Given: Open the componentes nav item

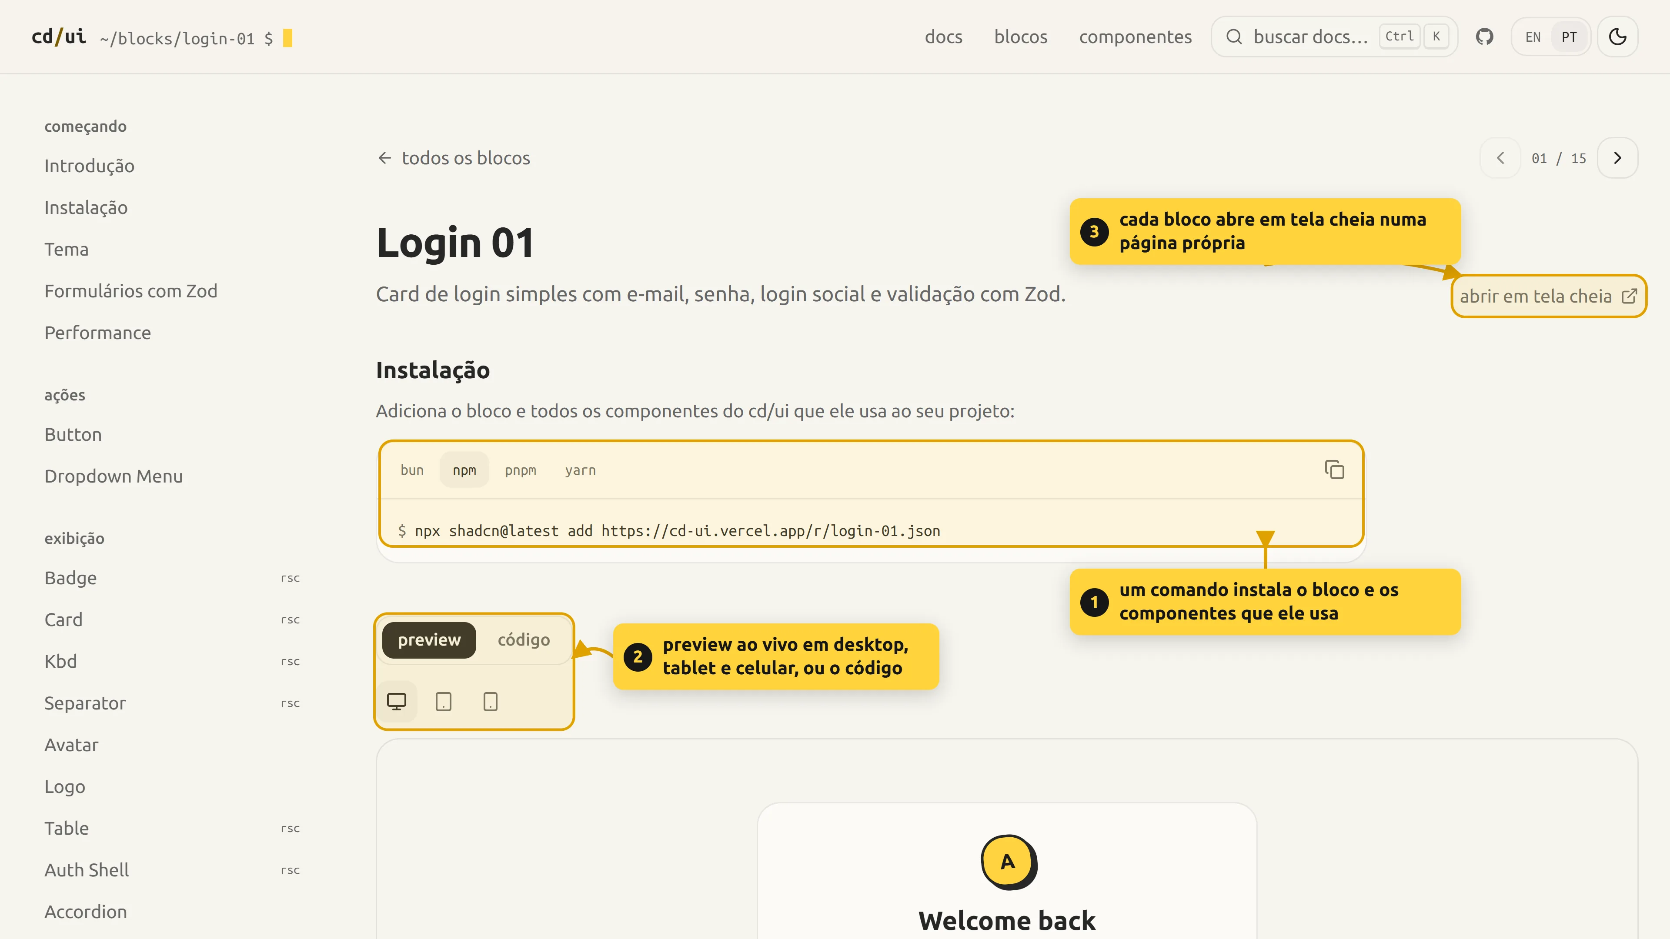Looking at the screenshot, I should pyautogui.click(x=1135, y=37).
